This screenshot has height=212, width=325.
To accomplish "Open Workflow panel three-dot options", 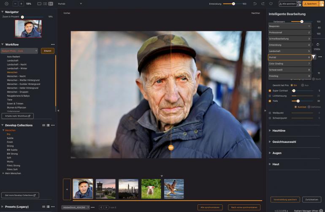I will 53,44.
